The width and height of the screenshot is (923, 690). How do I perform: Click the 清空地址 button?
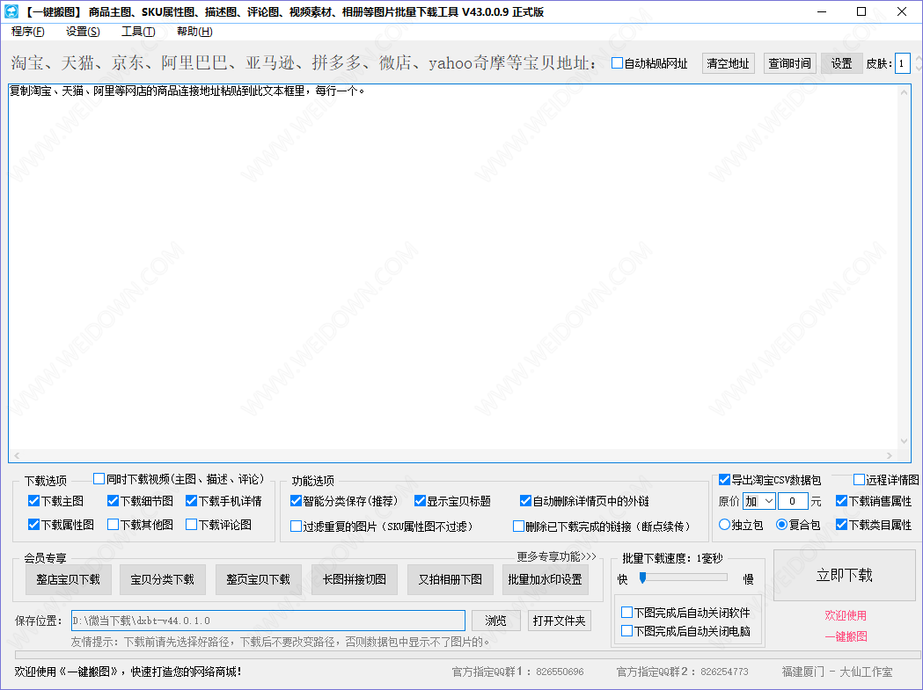coord(729,63)
